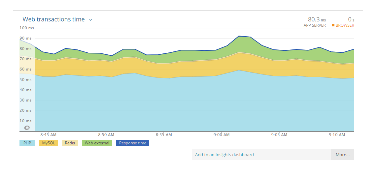Select the BROWSER metric label
This screenshot has width=377, height=177.
(345, 25)
